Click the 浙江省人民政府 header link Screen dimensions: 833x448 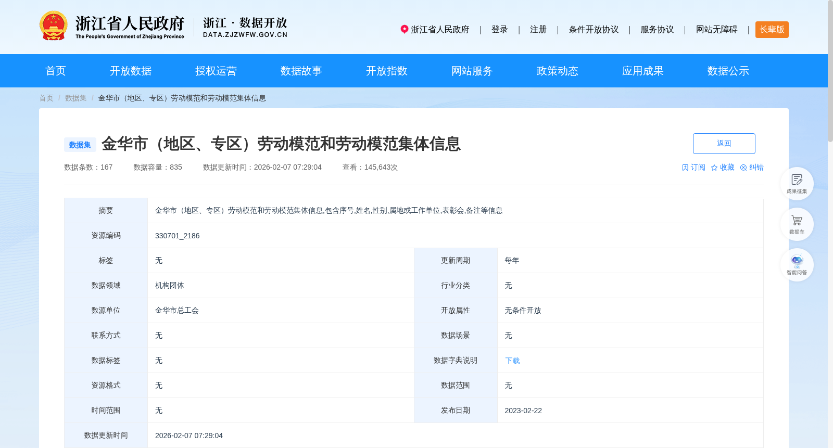point(440,30)
